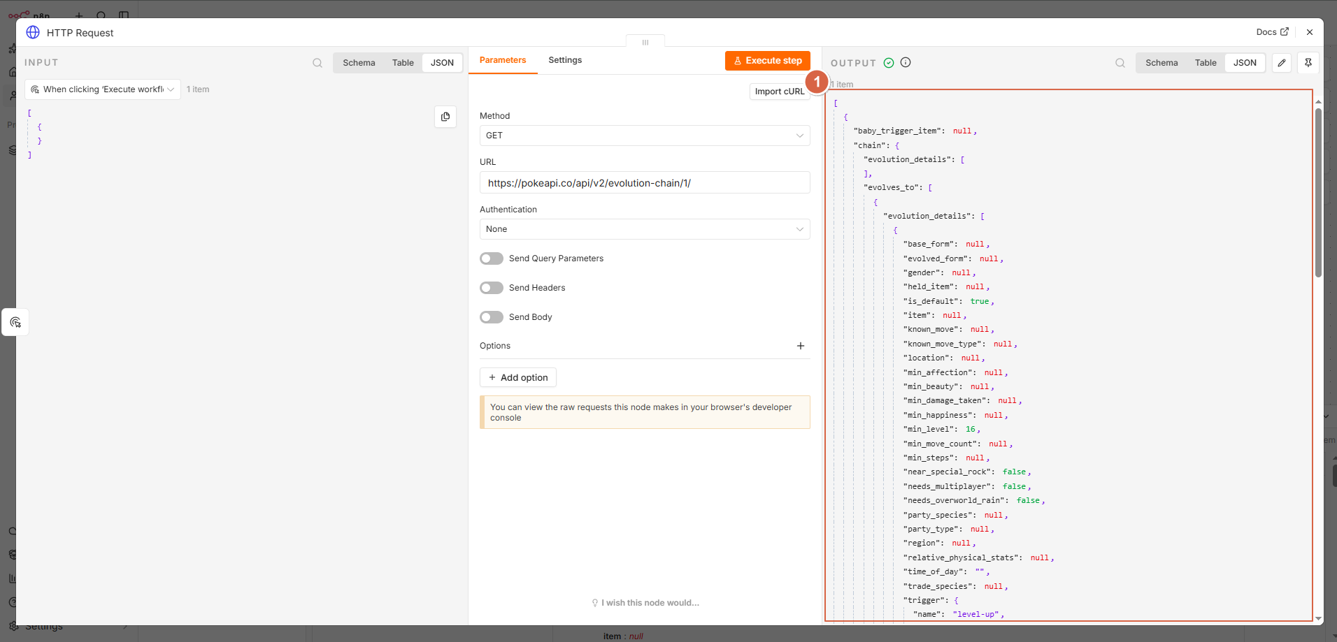Open the Method GET dropdown
The height and width of the screenshot is (642, 1337).
click(x=645, y=136)
